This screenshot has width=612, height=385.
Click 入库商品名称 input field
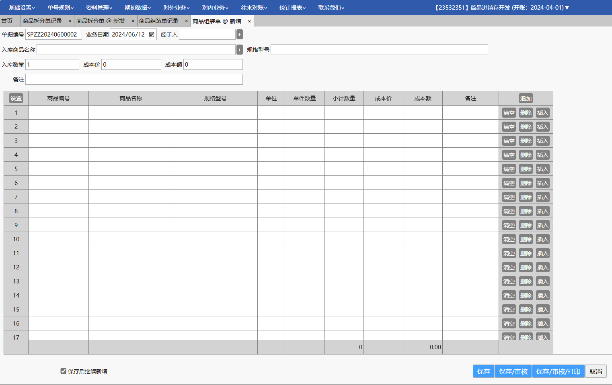[136, 50]
